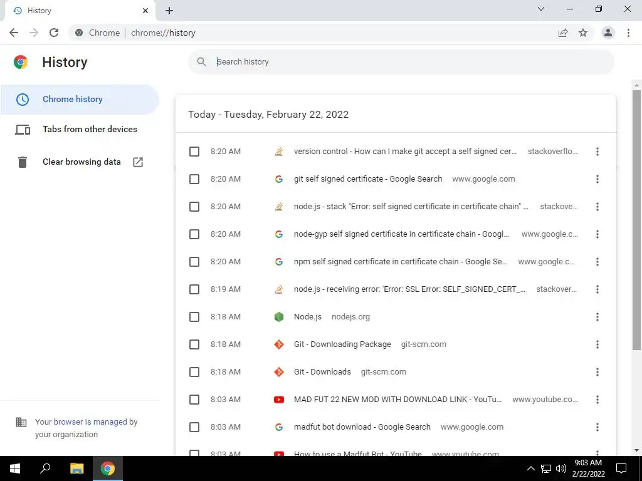
Task: Check the Git - Downloads entry
Action: 194,372
